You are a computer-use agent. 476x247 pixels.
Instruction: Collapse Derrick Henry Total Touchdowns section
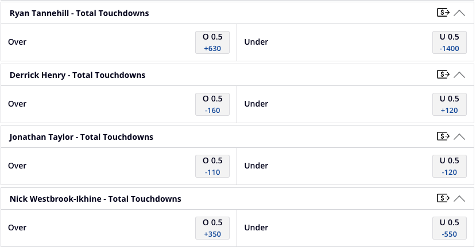(x=459, y=75)
